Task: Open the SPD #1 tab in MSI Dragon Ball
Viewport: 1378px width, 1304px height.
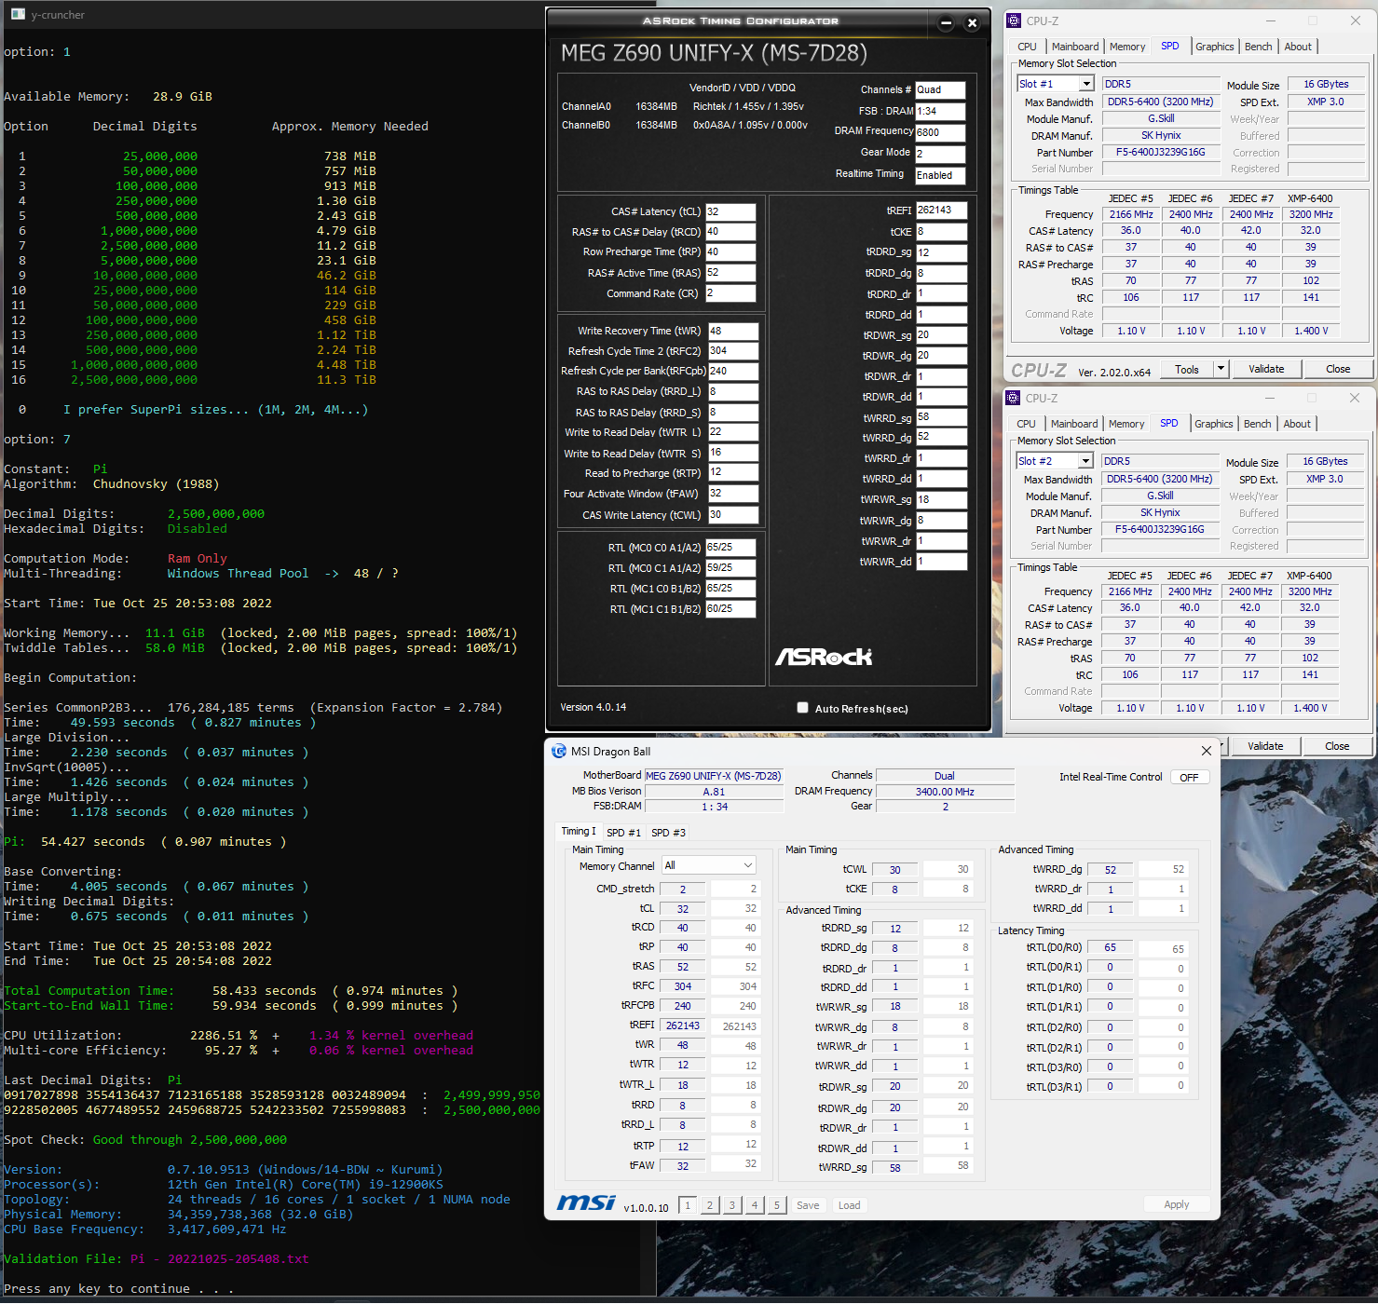Action: tap(623, 833)
